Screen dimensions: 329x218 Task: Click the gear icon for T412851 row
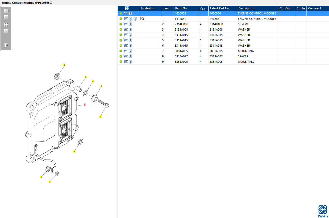pos(121,19)
